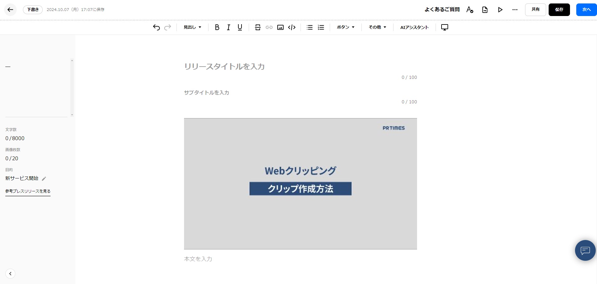
Task: Open the chat support widget
Action: (585, 250)
